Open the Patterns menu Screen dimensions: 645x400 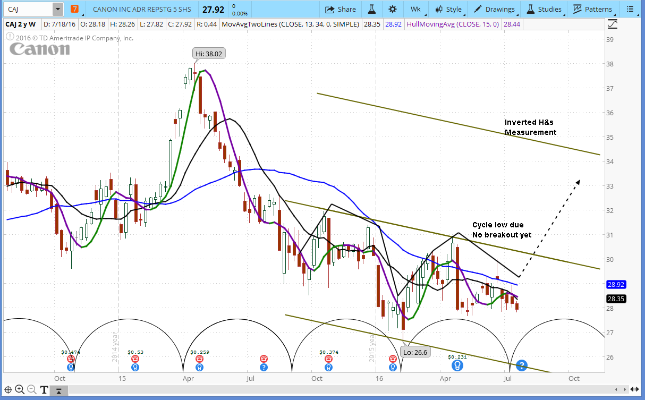point(592,9)
